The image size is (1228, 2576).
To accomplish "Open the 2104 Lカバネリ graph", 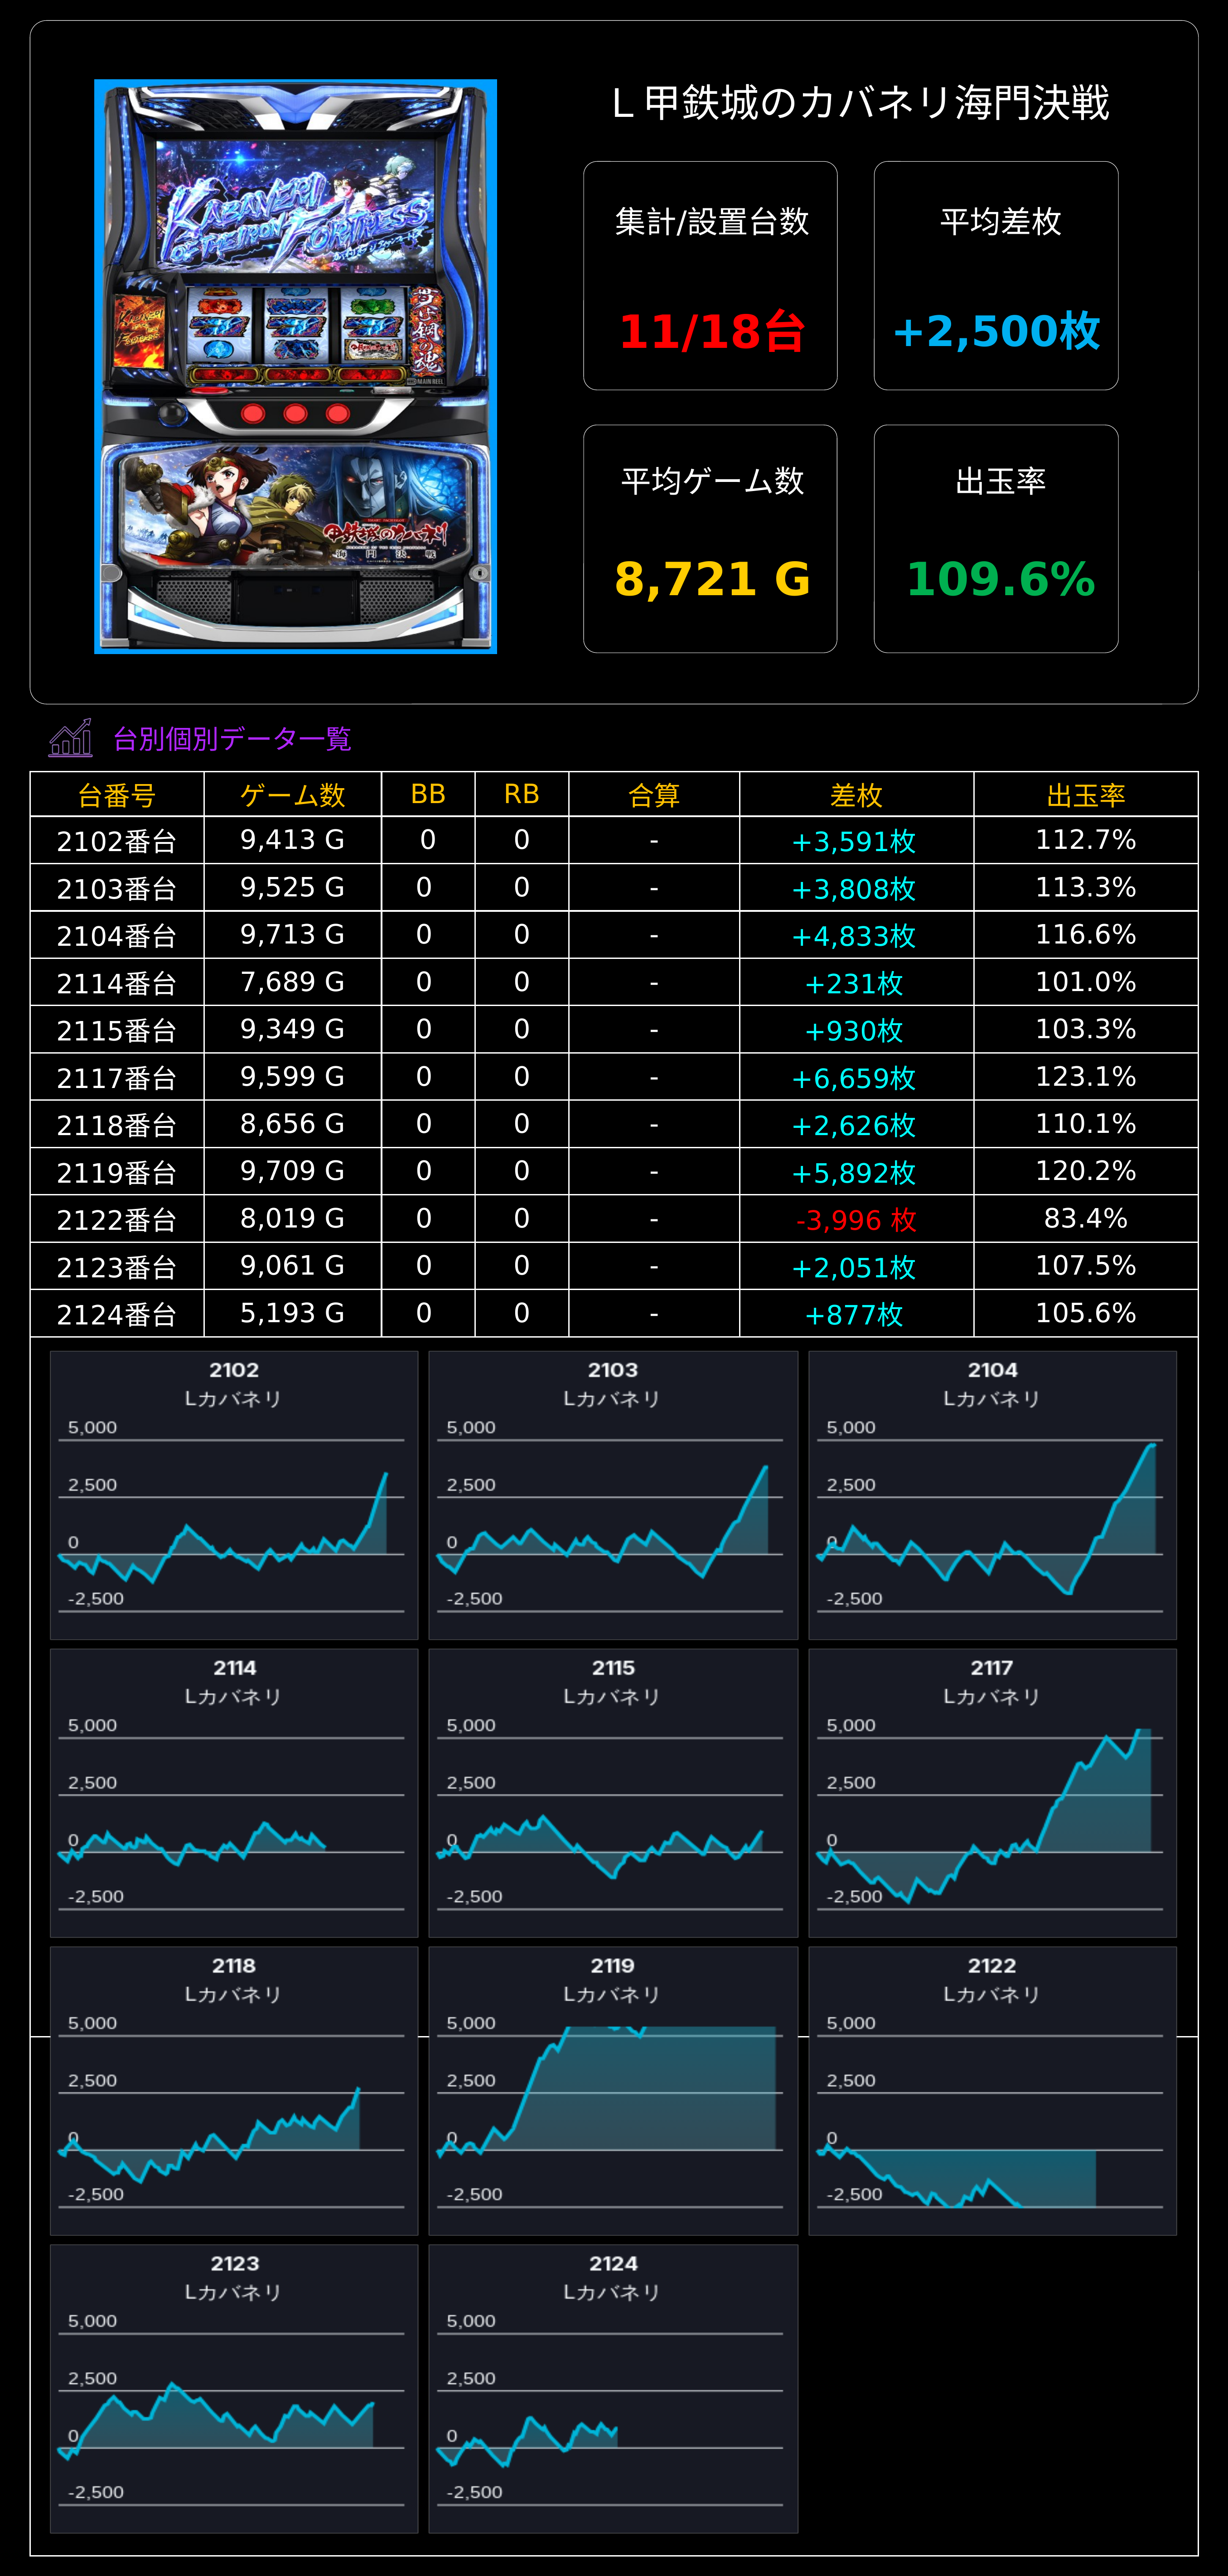I will click(x=992, y=1494).
